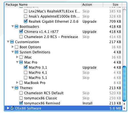Expand OSx86 Software section

[x=8, y=108]
